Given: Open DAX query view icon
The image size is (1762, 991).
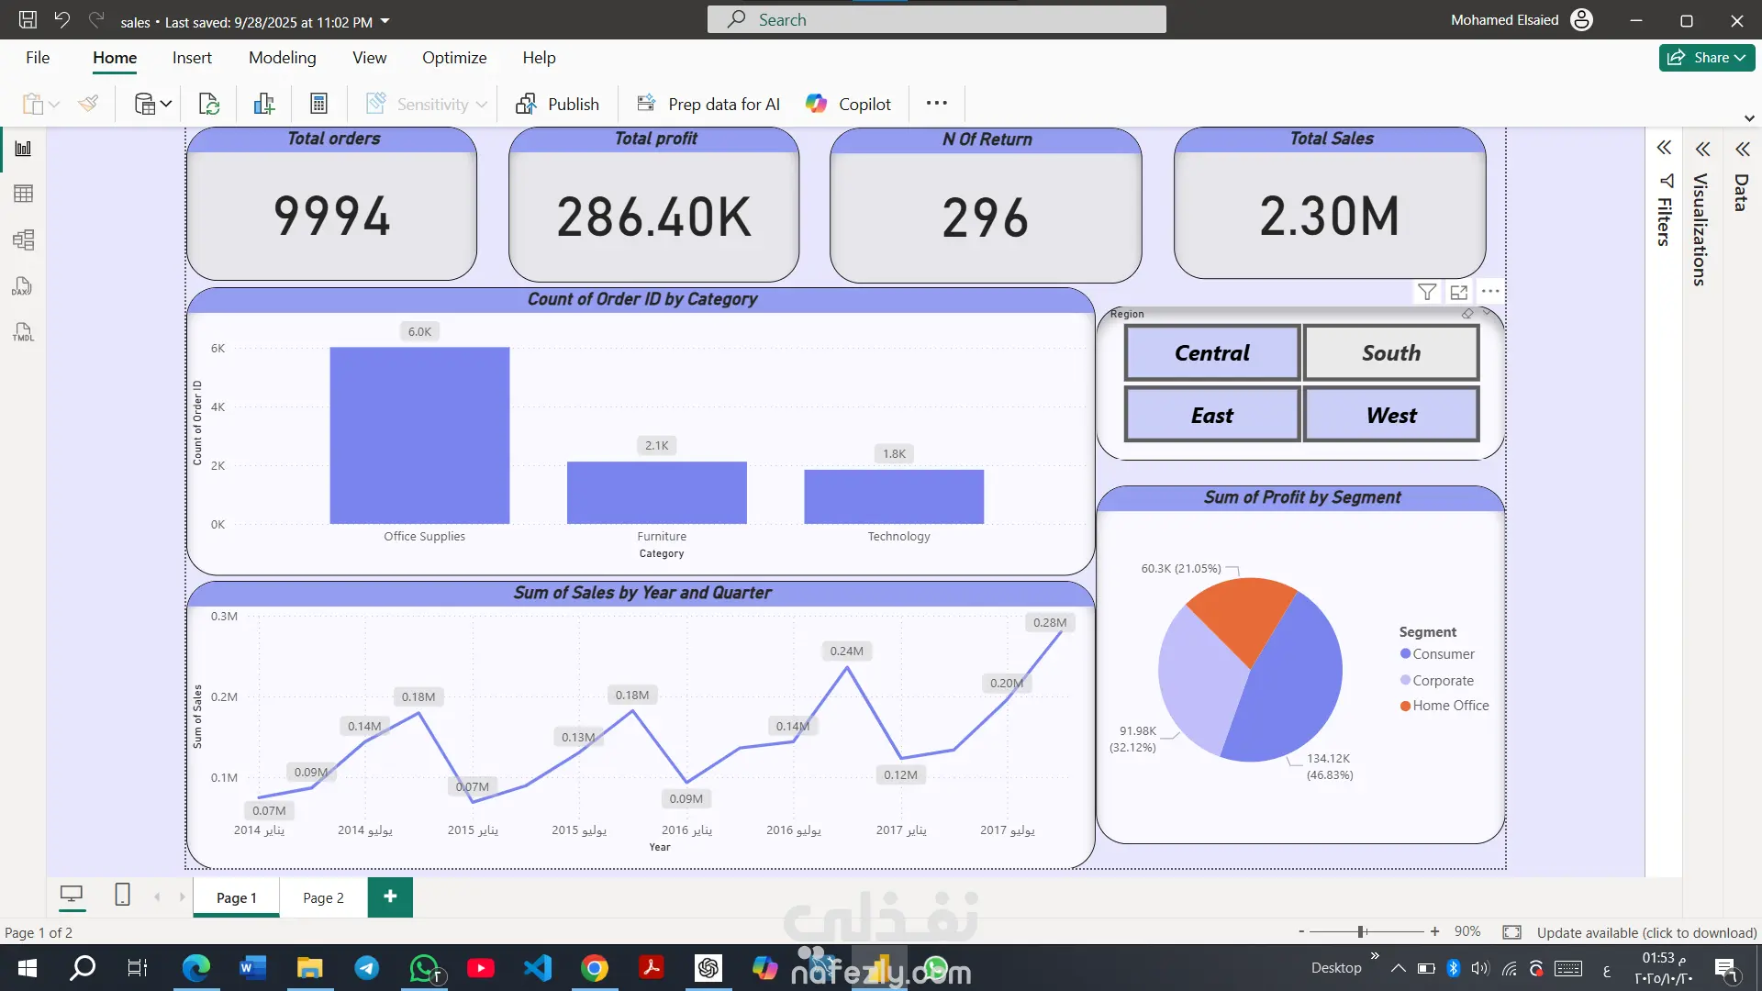Looking at the screenshot, I should pos(23,286).
